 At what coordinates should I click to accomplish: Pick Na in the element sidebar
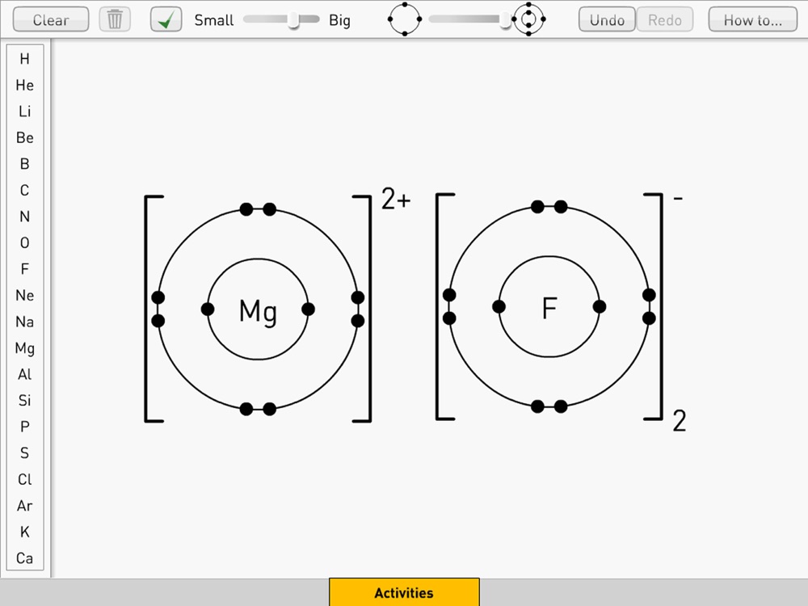tap(25, 322)
